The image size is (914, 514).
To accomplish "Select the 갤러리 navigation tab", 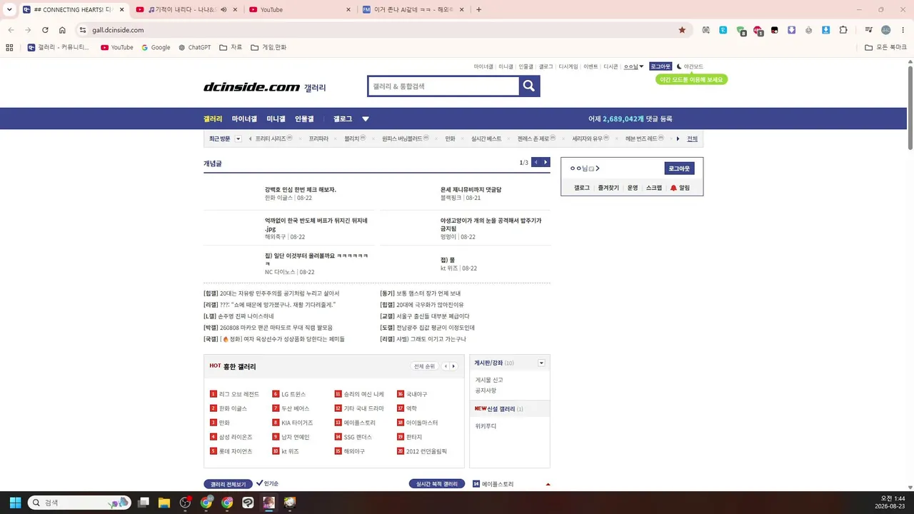I will [x=213, y=119].
